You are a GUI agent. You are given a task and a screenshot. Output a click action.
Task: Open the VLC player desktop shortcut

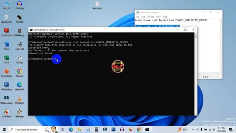click(x=20, y=100)
